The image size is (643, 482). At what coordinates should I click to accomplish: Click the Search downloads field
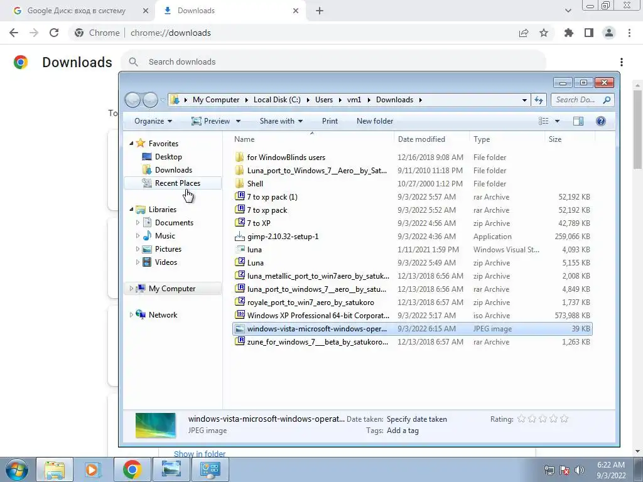point(333,62)
